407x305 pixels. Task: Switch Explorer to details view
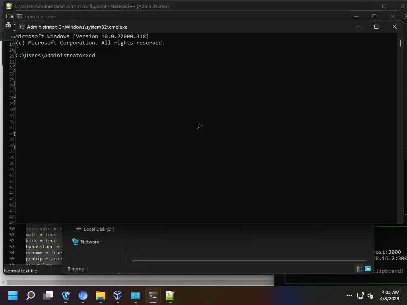359,269
